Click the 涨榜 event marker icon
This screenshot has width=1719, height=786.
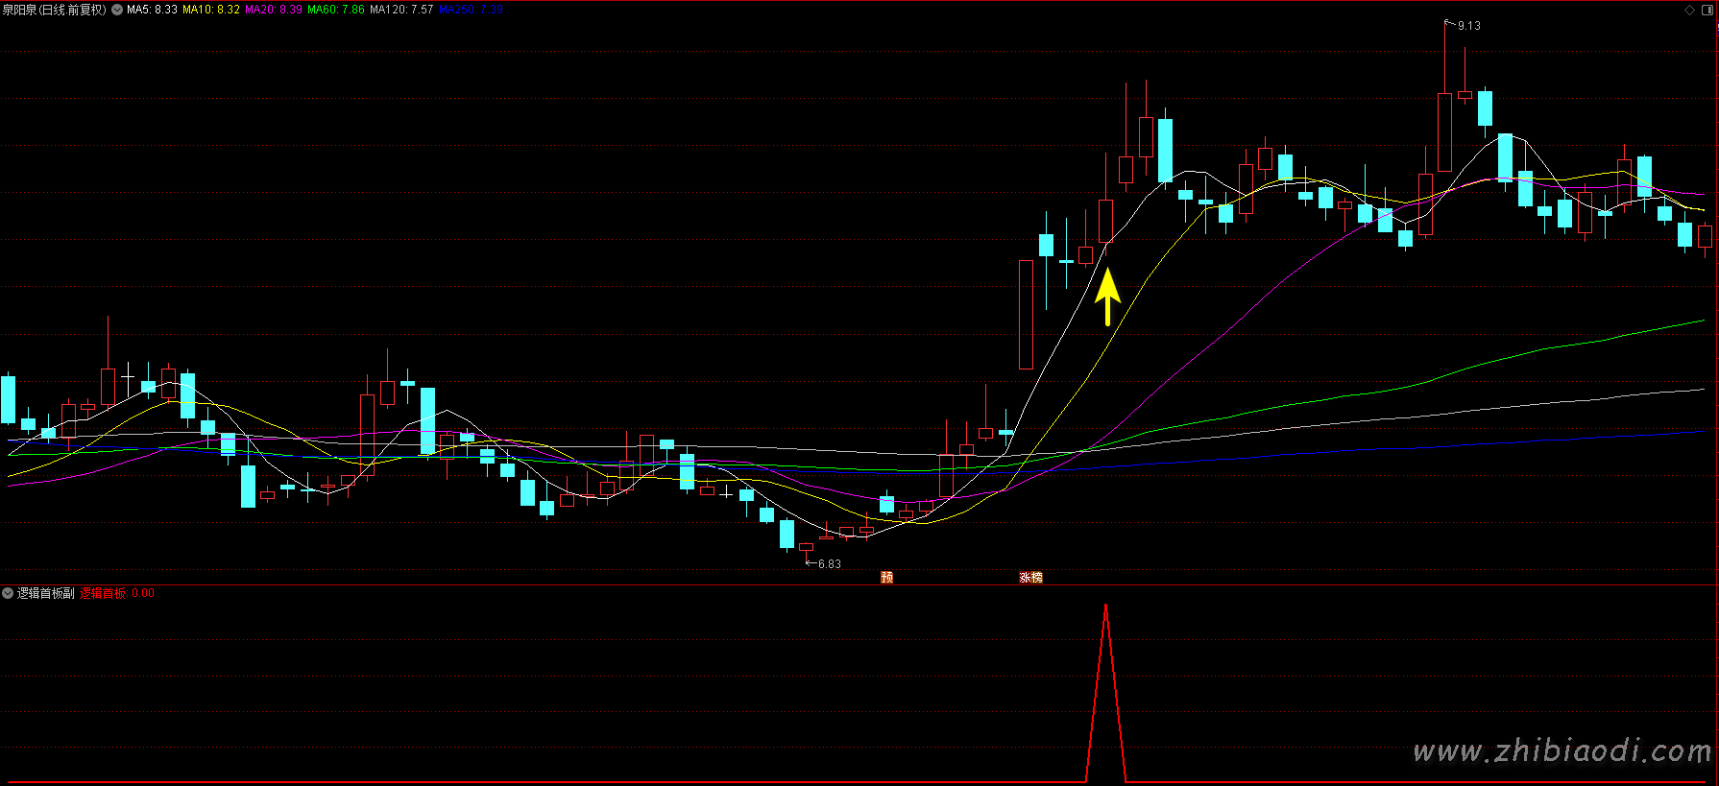1030,577
